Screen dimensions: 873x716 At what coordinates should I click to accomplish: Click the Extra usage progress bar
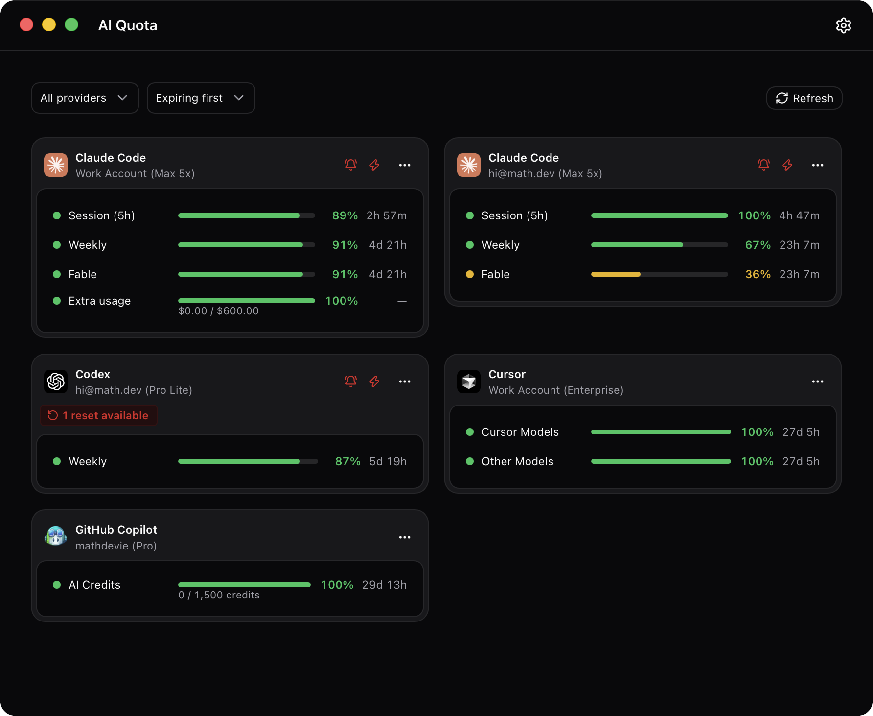coord(247,301)
